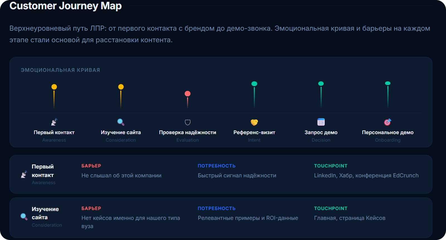
Task: Click the Референс-визит stage label
Action: pyautogui.click(x=254, y=133)
